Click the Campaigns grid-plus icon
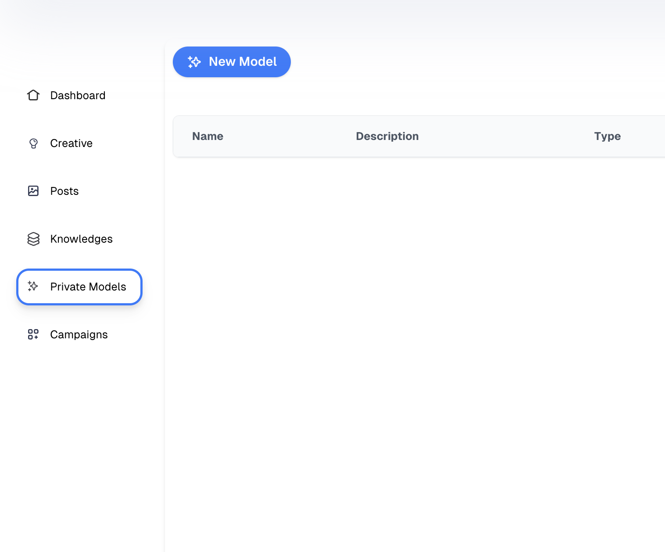 click(33, 334)
